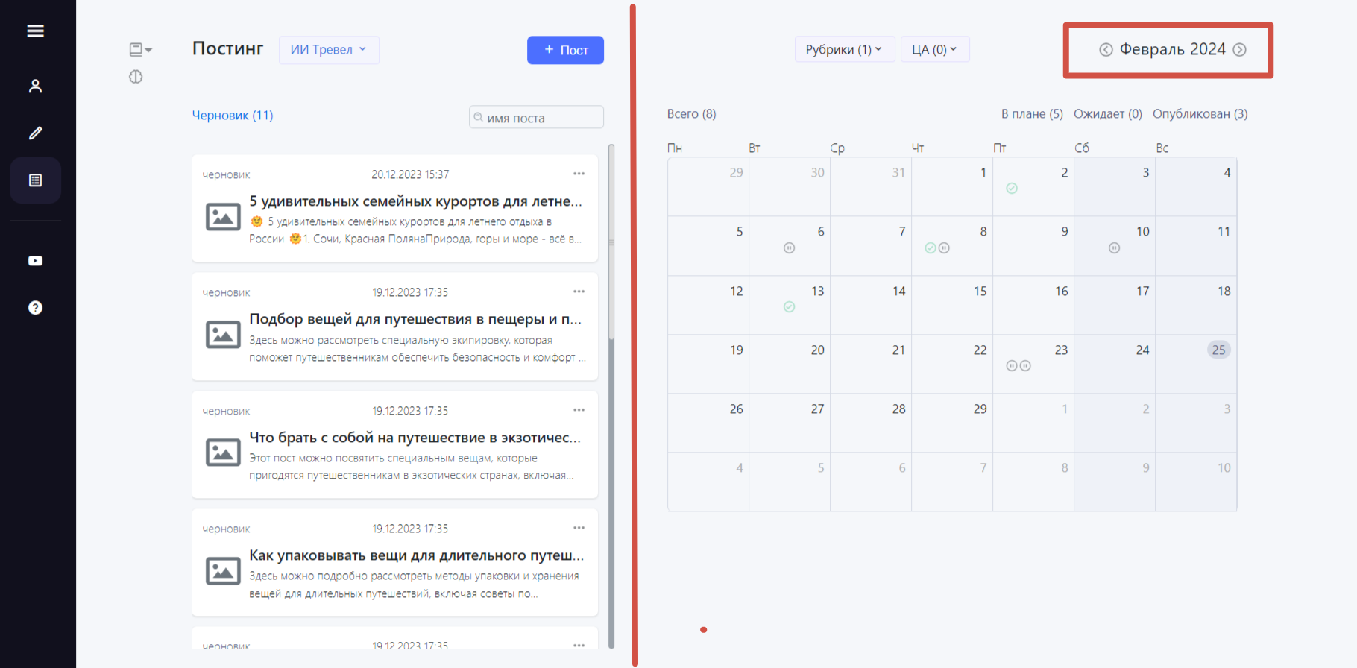Filter calendar by Опубликован (3)
This screenshot has width=1357, height=668.
pyautogui.click(x=1200, y=114)
